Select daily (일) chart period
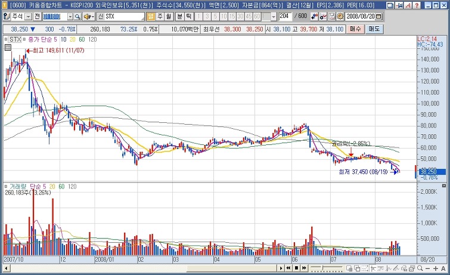 (150, 16)
